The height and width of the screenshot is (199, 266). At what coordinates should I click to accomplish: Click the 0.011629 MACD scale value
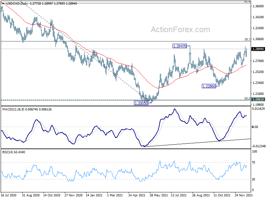click(259, 109)
